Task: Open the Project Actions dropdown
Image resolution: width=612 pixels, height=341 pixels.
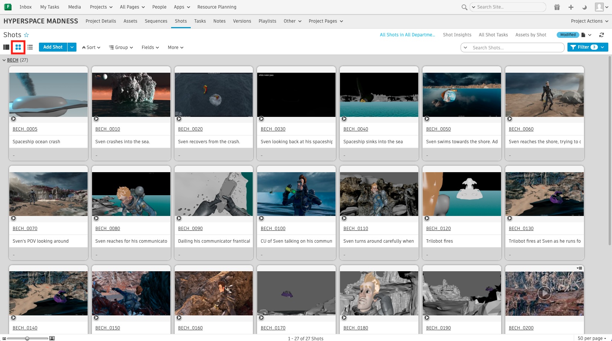Action: tap(589, 21)
